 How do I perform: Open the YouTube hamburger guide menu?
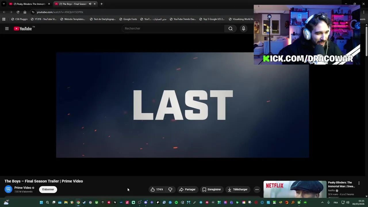(7, 28)
